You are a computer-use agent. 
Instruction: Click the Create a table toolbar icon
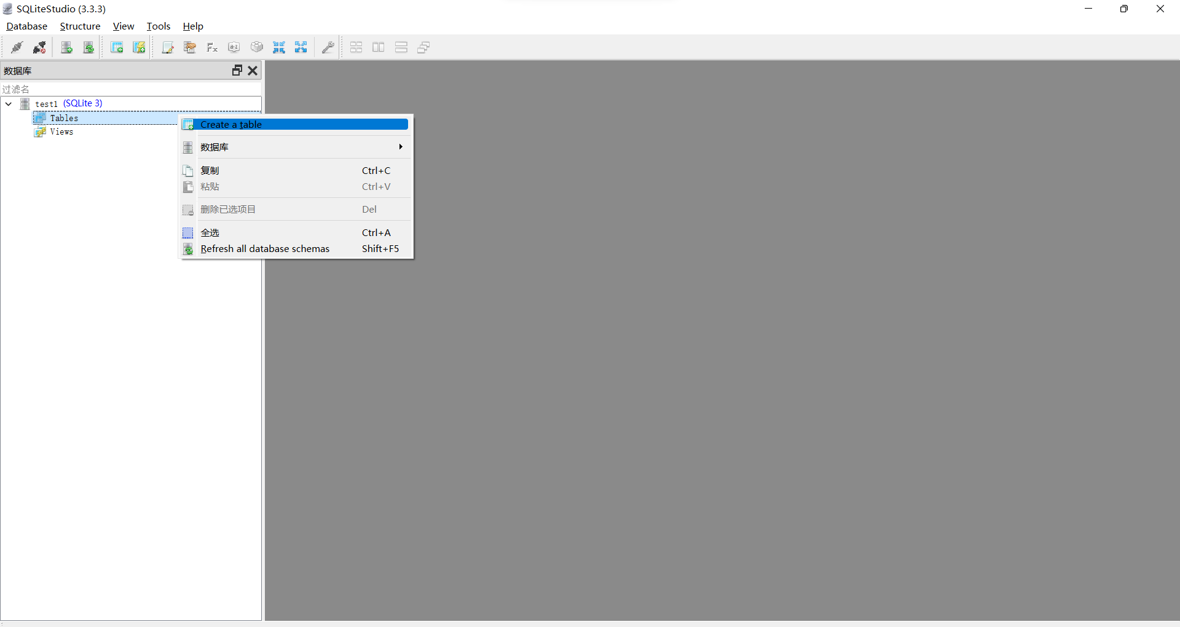[117, 47]
